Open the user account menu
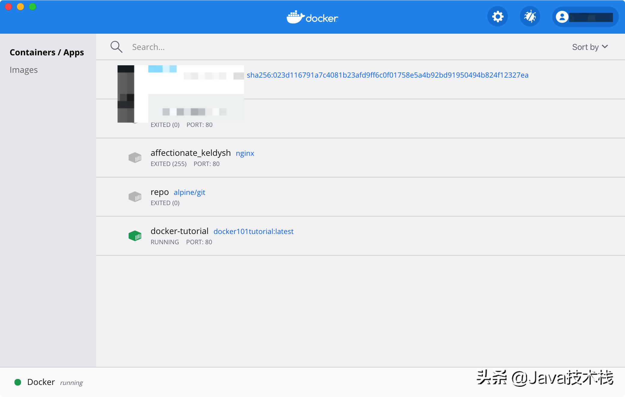 click(x=585, y=17)
